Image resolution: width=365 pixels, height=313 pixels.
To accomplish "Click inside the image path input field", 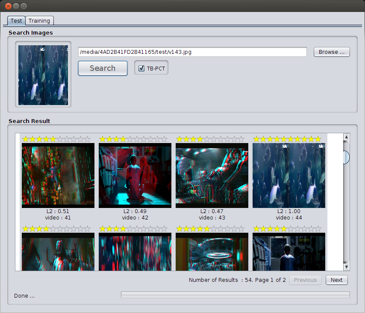I will [x=191, y=52].
